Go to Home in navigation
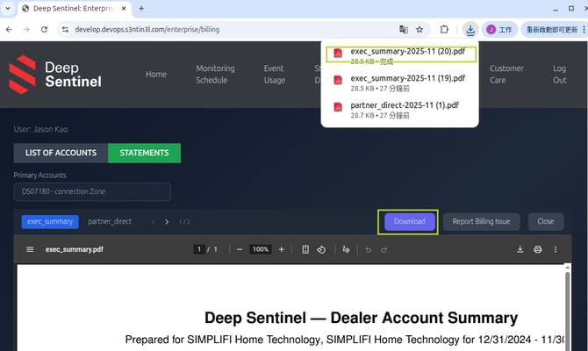588x351 pixels. click(x=156, y=75)
